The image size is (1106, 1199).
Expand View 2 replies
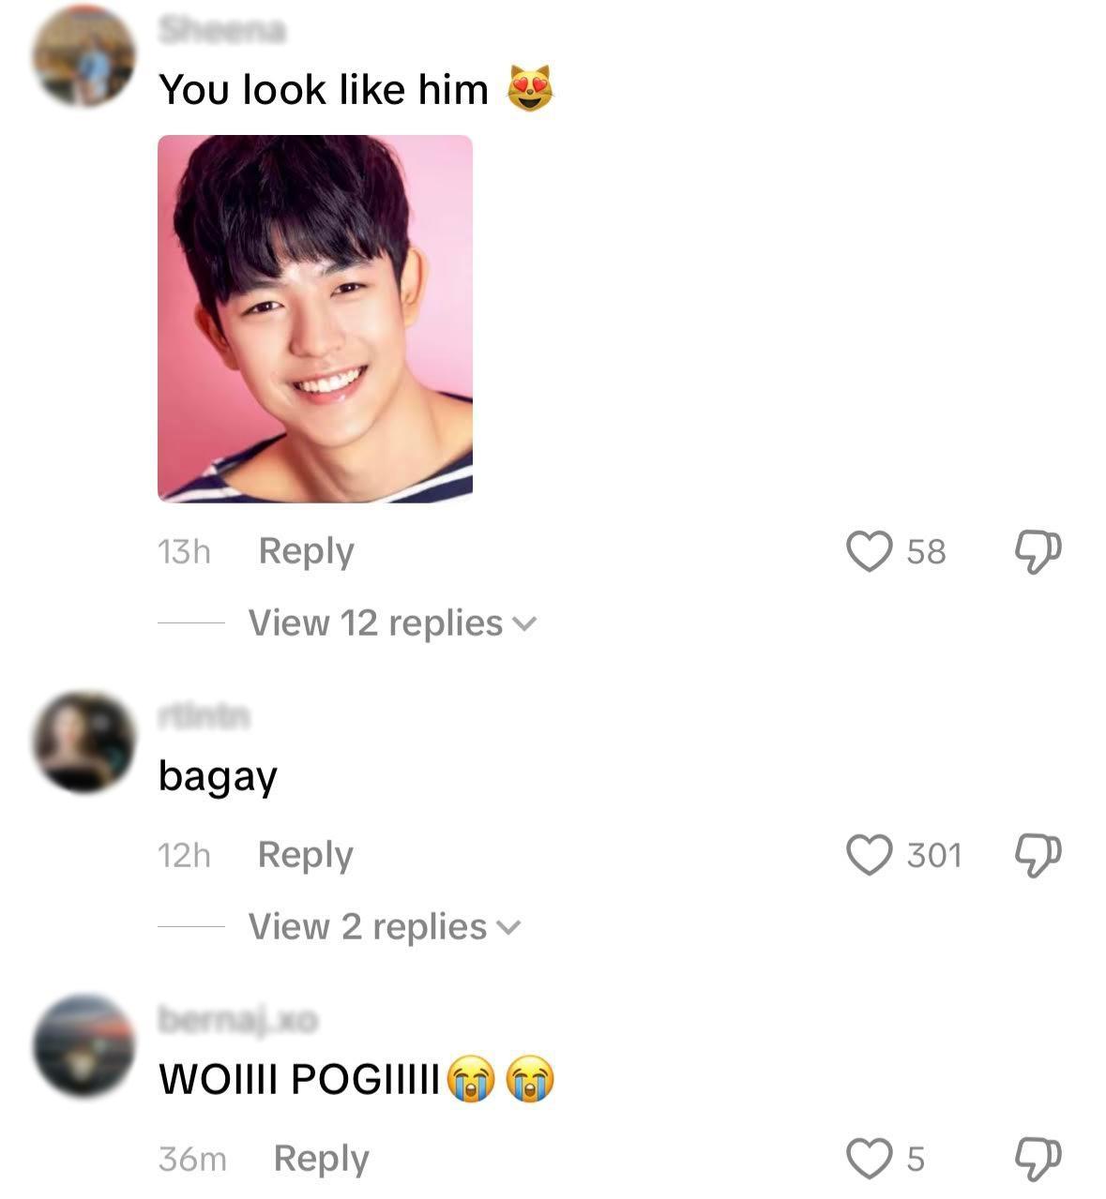pos(384,927)
